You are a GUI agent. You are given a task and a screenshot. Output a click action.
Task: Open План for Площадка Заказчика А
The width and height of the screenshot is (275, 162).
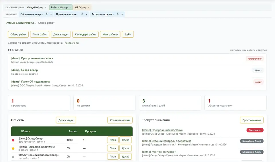113,148
